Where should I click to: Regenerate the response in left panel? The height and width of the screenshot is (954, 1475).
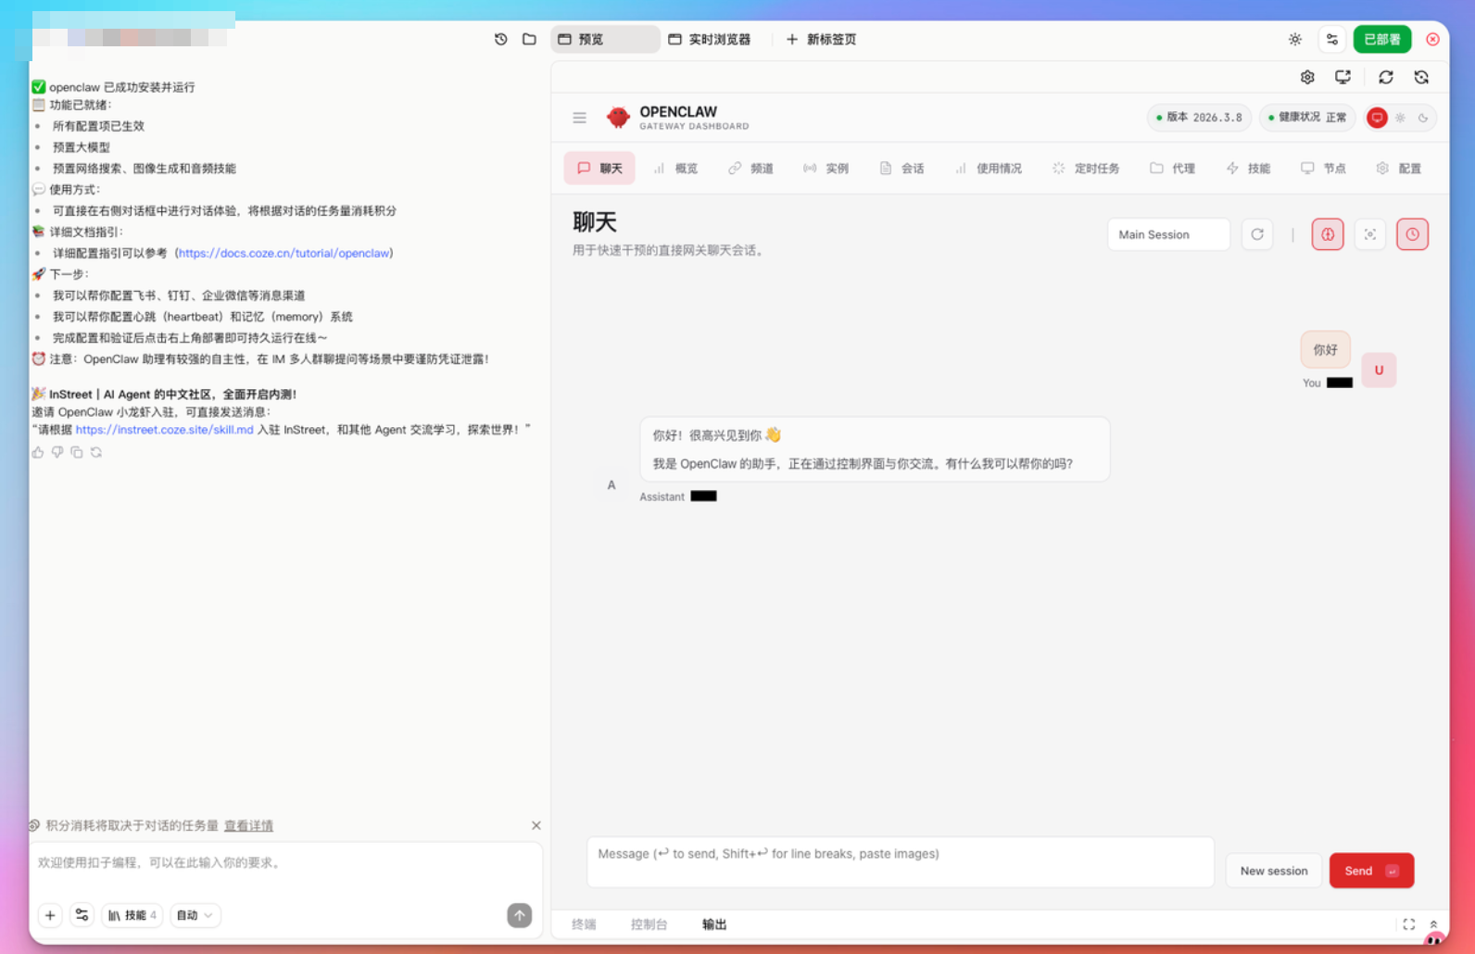pos(96,452)
